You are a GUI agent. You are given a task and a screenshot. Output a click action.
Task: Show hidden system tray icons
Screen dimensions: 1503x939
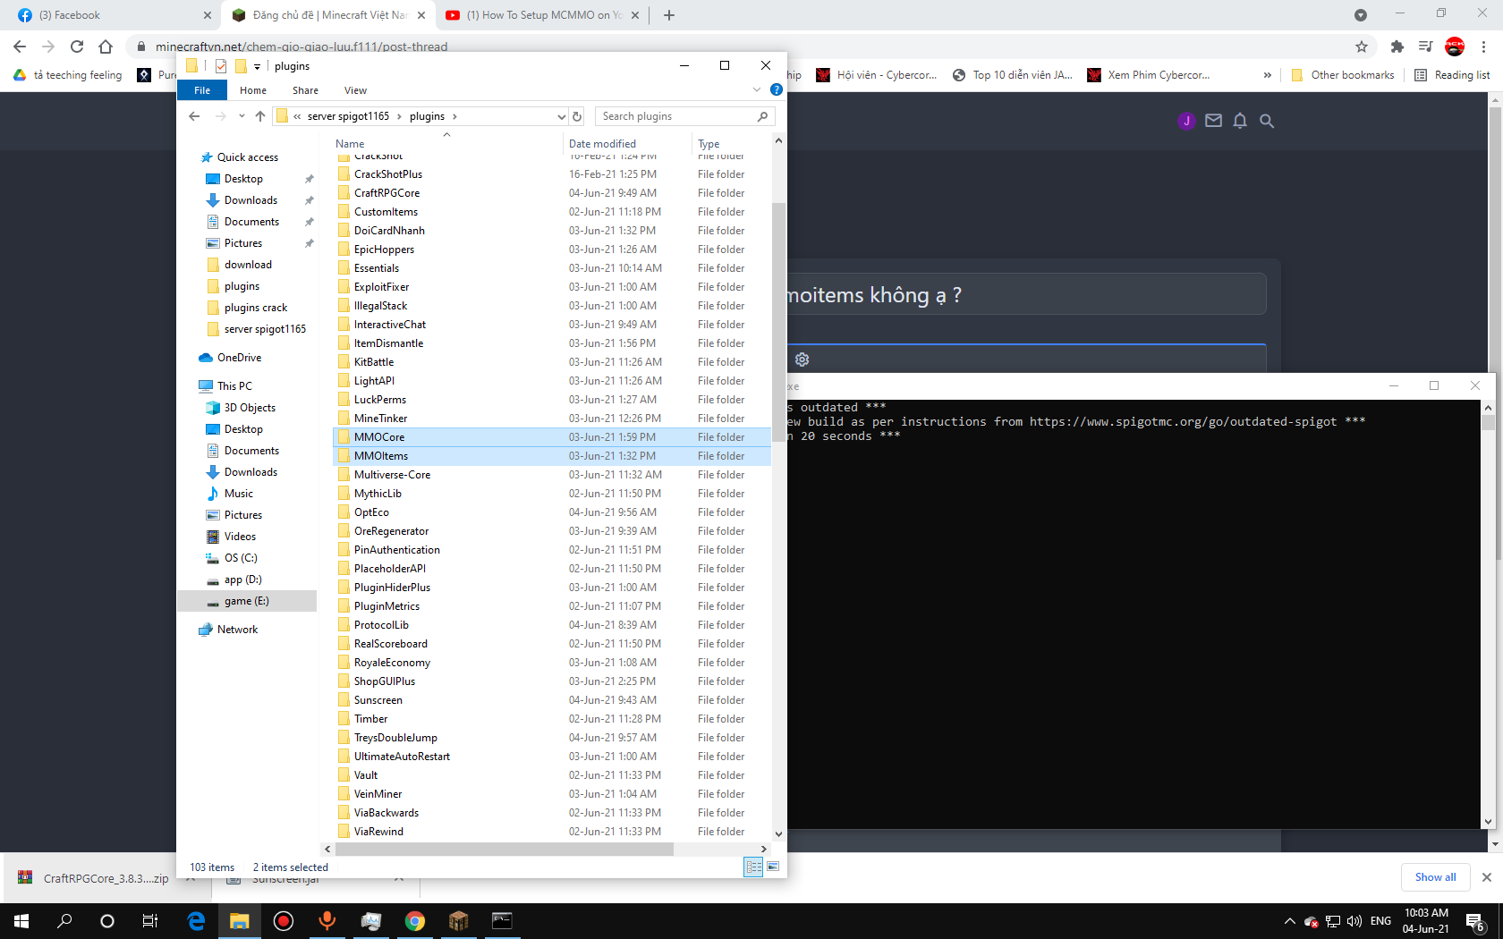click(1289, 921)
